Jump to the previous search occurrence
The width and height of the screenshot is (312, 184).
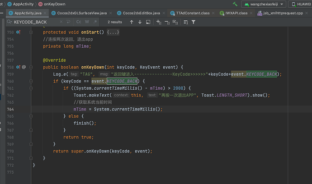(x=132, y=22)
